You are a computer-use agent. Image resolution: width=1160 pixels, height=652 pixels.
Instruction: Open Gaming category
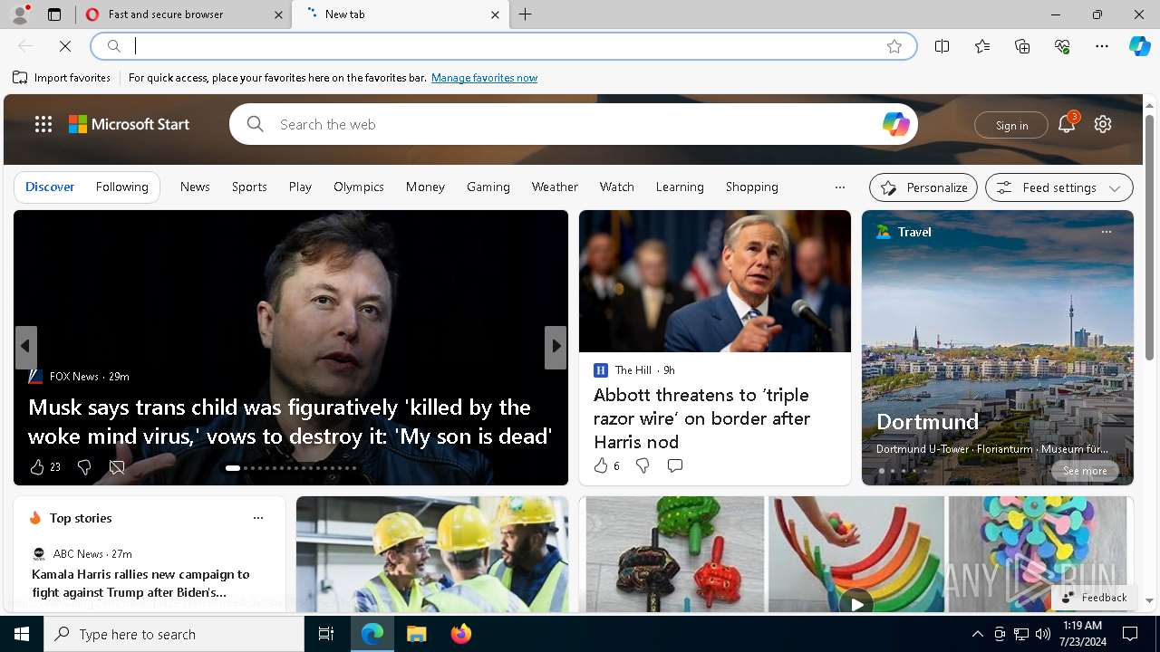pos(488,187)
